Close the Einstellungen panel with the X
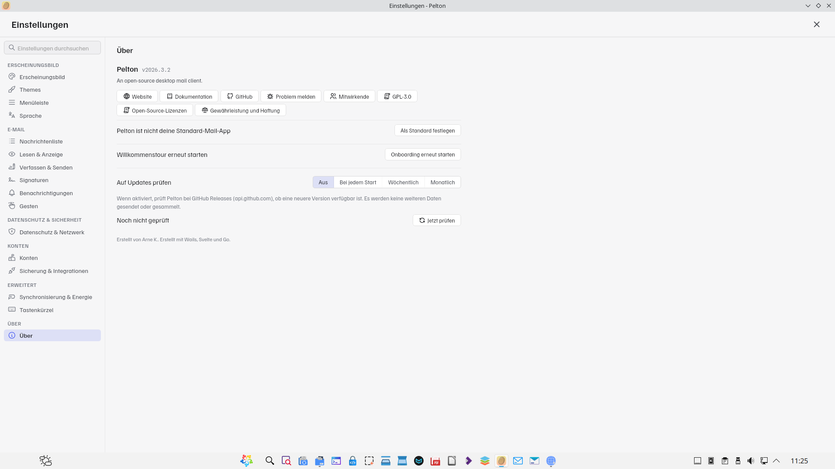Screen dimensions: 835x469 coord(817,24)
